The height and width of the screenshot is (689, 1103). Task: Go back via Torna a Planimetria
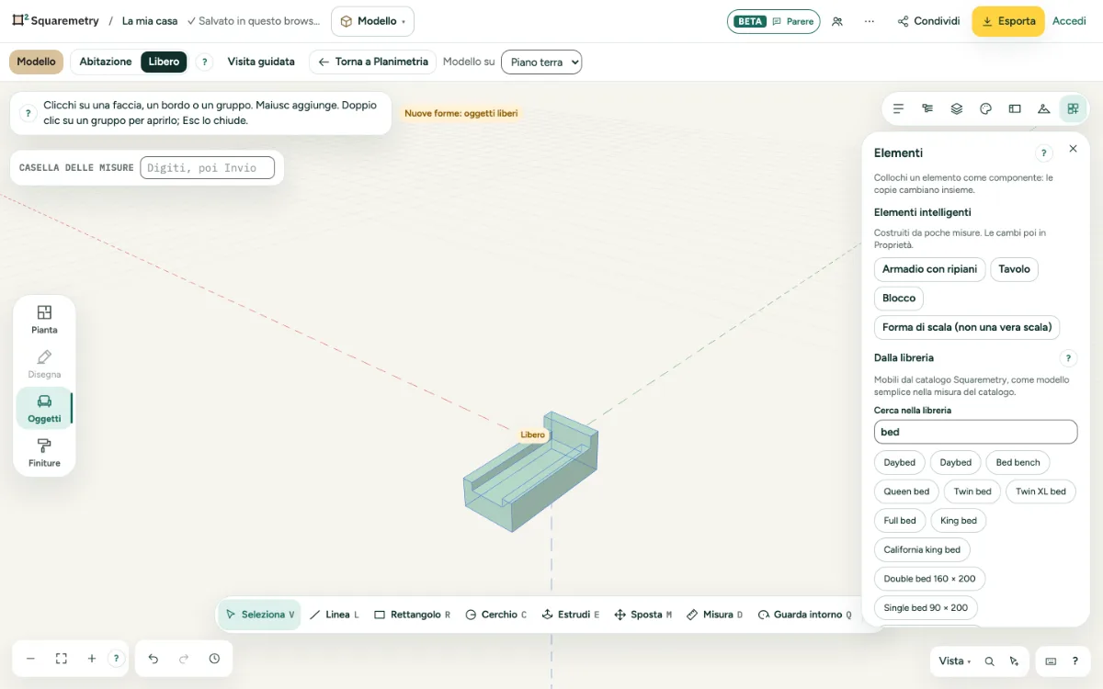click(373, 62)
